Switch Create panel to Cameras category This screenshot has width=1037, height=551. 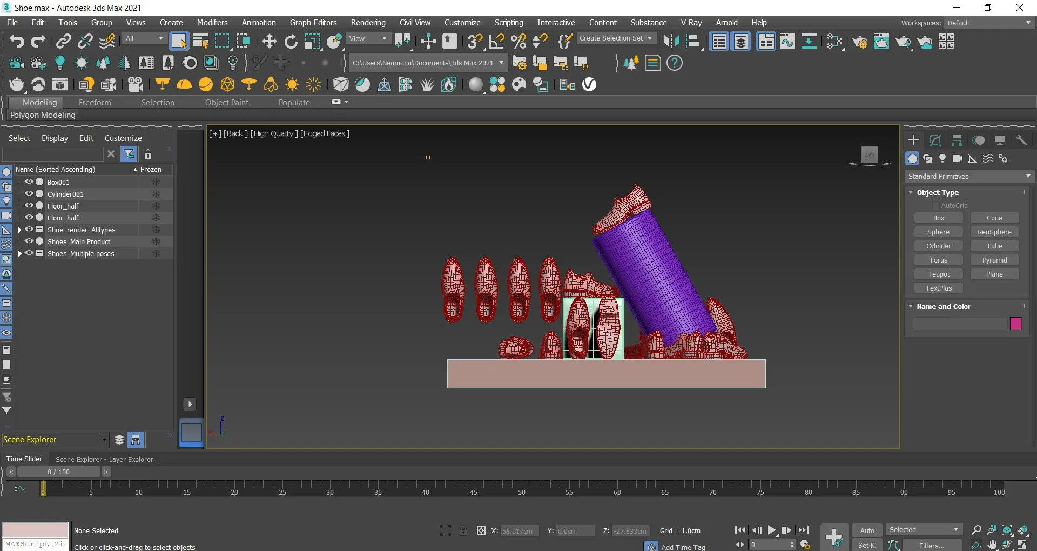pyautogui.click(x=958, y=158)
